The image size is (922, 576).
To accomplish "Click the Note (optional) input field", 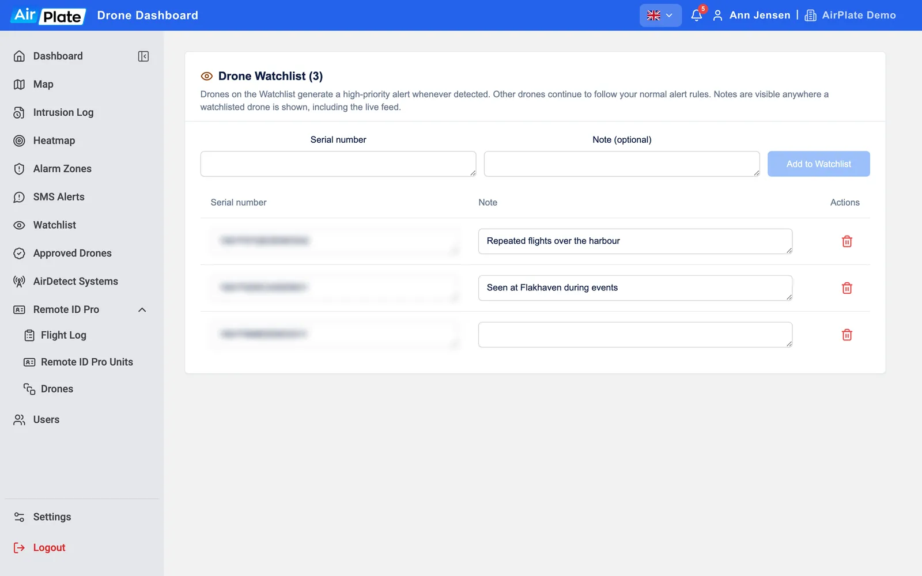I will 622,164.
